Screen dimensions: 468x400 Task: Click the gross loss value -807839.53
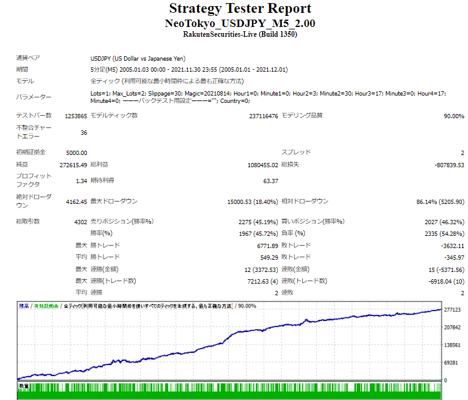pyautogui.click(x=449, y=165)
